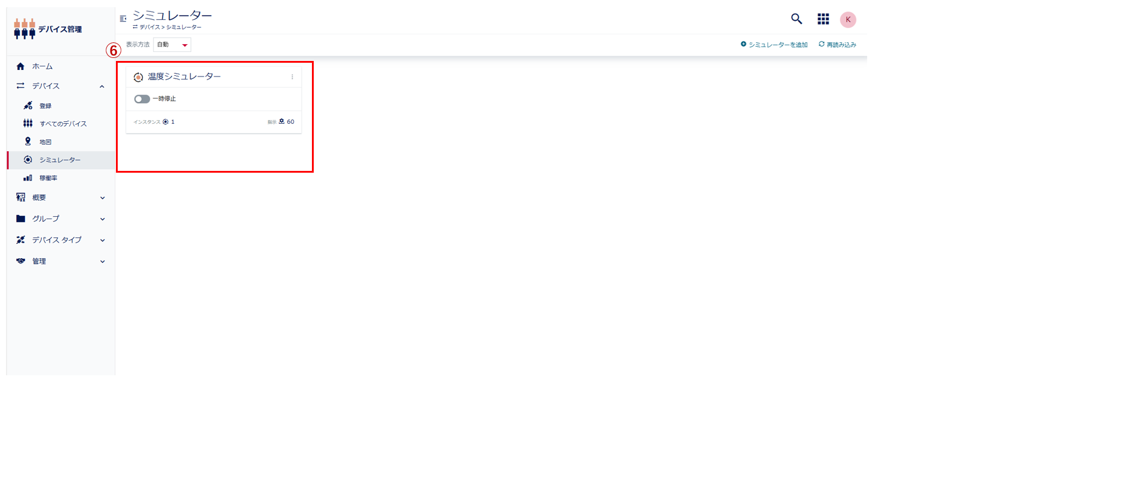Collapse the navigation sidebar toggle icon

point(123,19)
